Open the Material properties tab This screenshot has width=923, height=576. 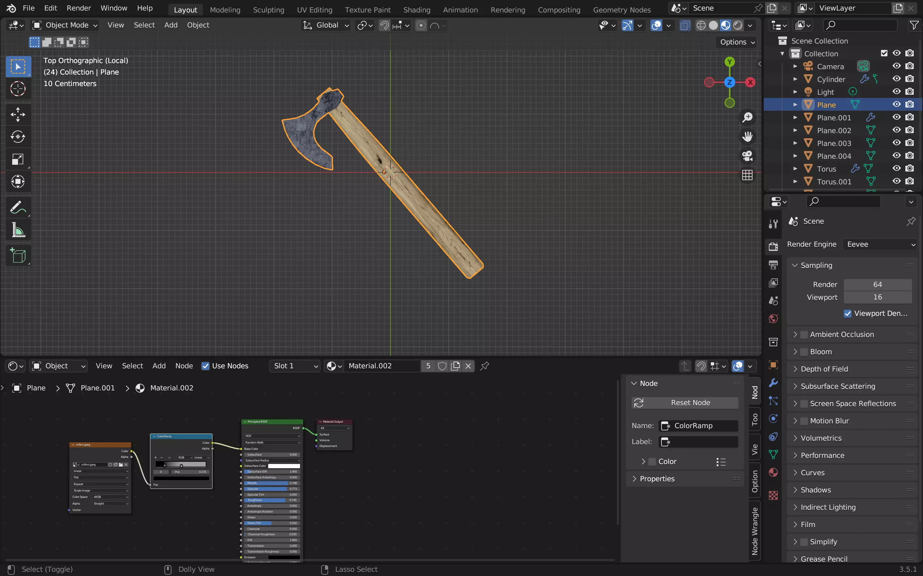[x=773, y=472]
